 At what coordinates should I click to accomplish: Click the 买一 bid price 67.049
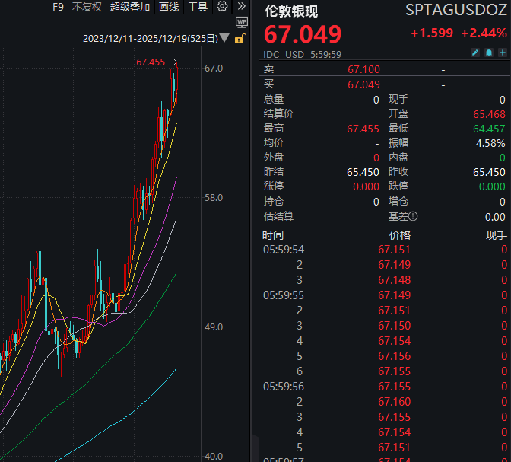(x=363, y=84)
